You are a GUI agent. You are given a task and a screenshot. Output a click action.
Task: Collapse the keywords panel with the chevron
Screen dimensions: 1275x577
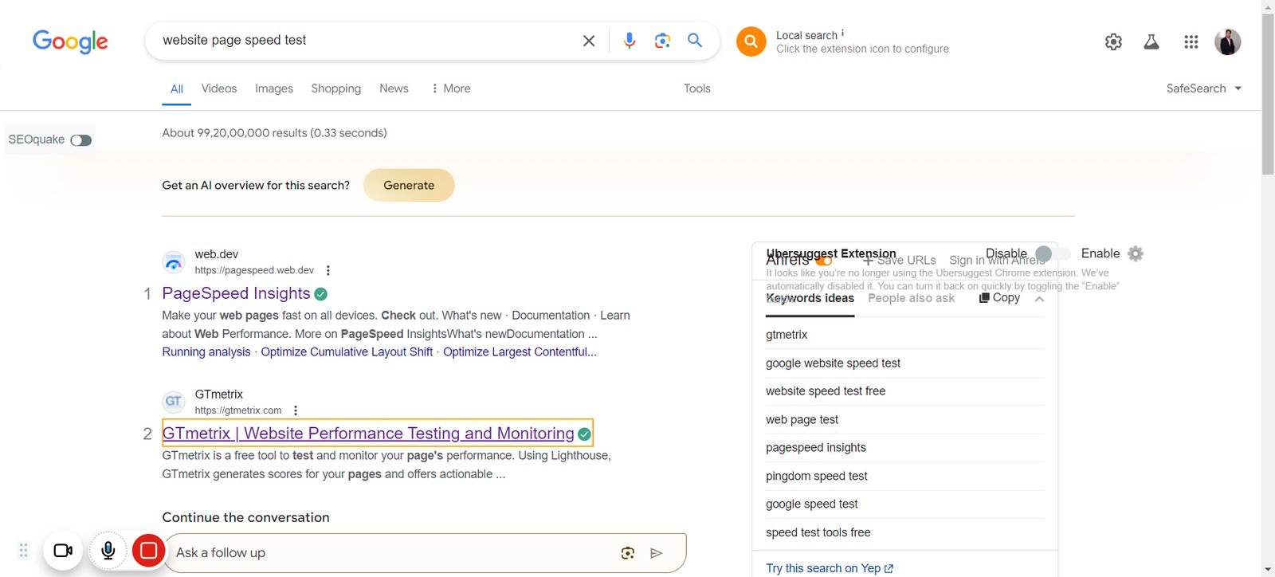(1039, 299)
